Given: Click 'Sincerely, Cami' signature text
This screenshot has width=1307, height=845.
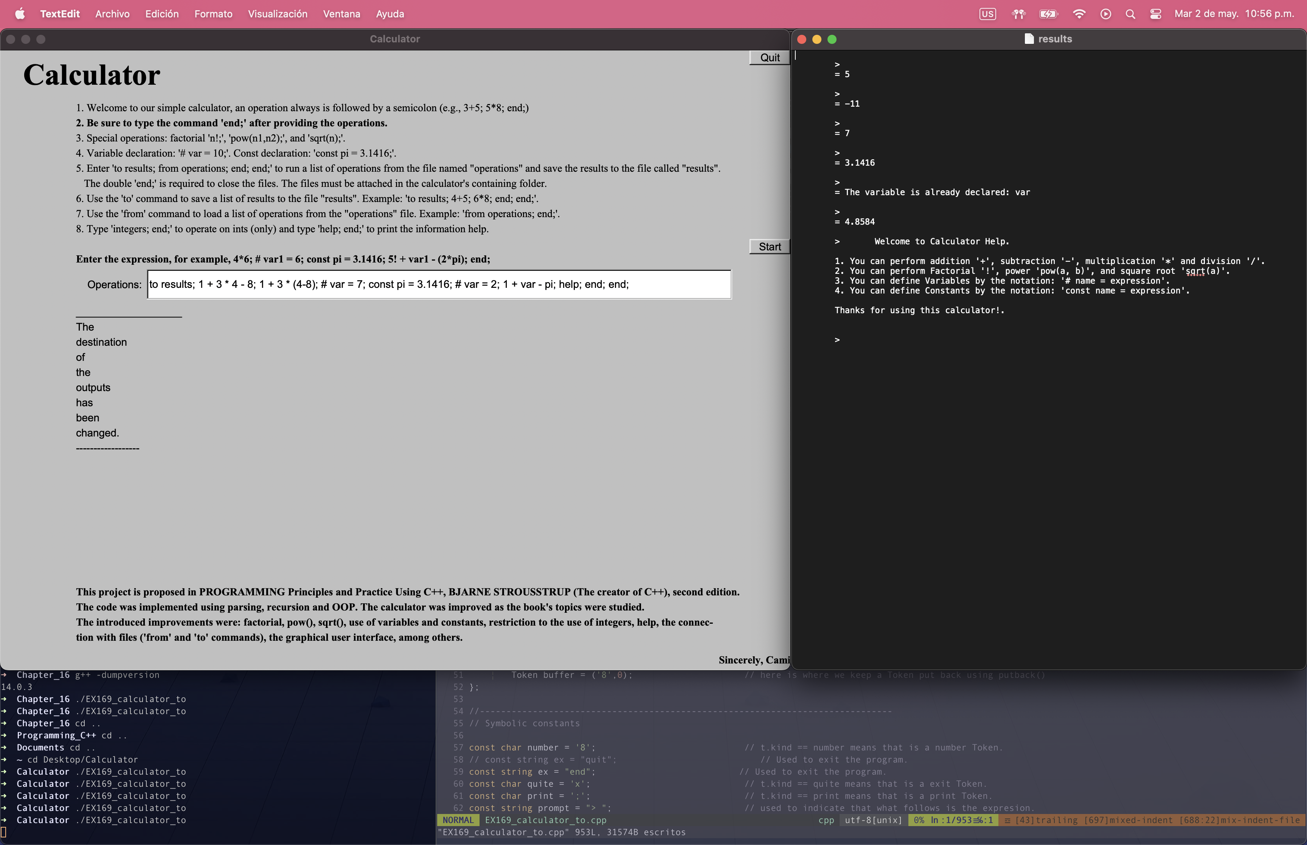Looking at the screenshot, I should click(754, 660).
